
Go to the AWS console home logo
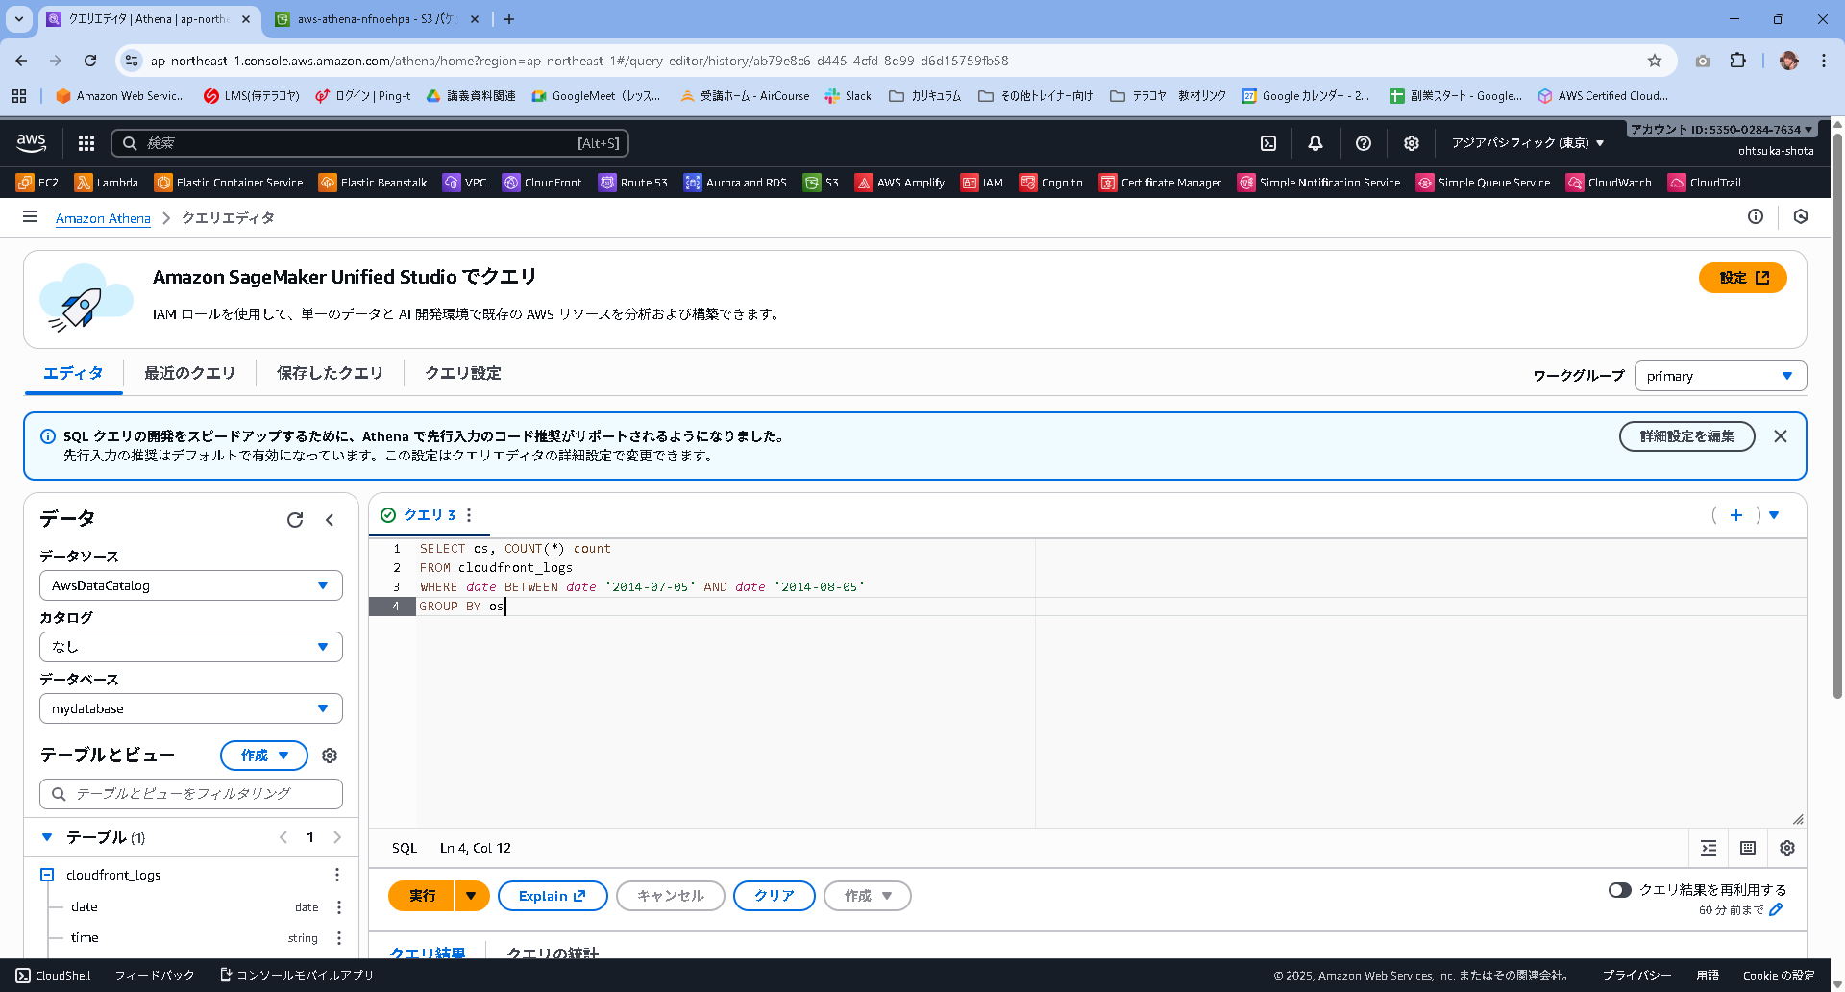[x=31, y=143]
